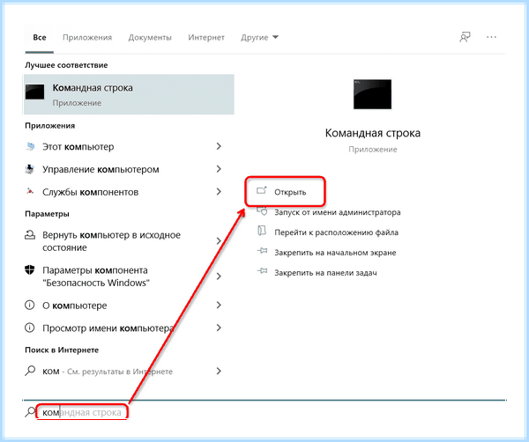Select Параметры компонента Безопасность Windows text
Viewport: 529px width, 442px height.
coord(96,276)
